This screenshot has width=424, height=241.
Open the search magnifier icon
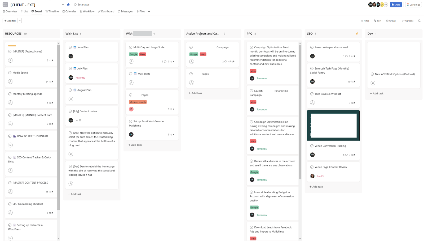[419, 21]
